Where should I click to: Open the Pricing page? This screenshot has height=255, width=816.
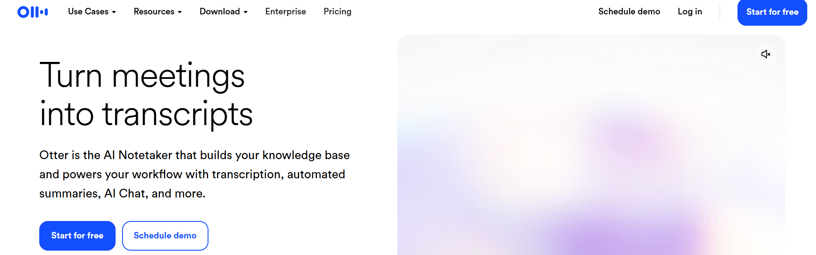pos(337,12)
